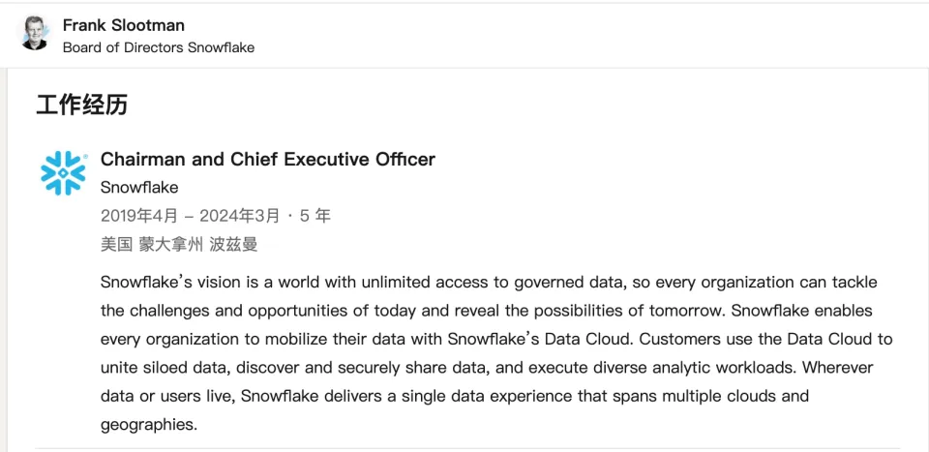Click the 美国 country text
Image resolution: width=929 pixels, height=452 pixels.
tap(116, 245)
